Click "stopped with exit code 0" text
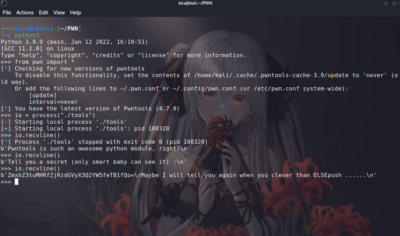 pos(120,142)
